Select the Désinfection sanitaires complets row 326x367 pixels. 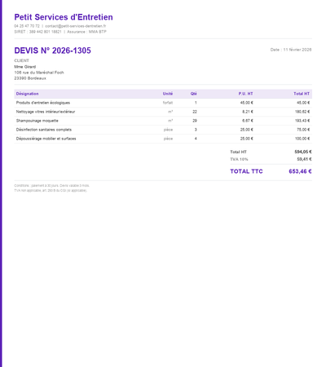[x=163, y=130]
